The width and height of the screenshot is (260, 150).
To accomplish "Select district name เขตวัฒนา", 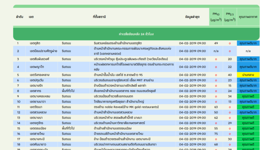I will tap(36, 107).
